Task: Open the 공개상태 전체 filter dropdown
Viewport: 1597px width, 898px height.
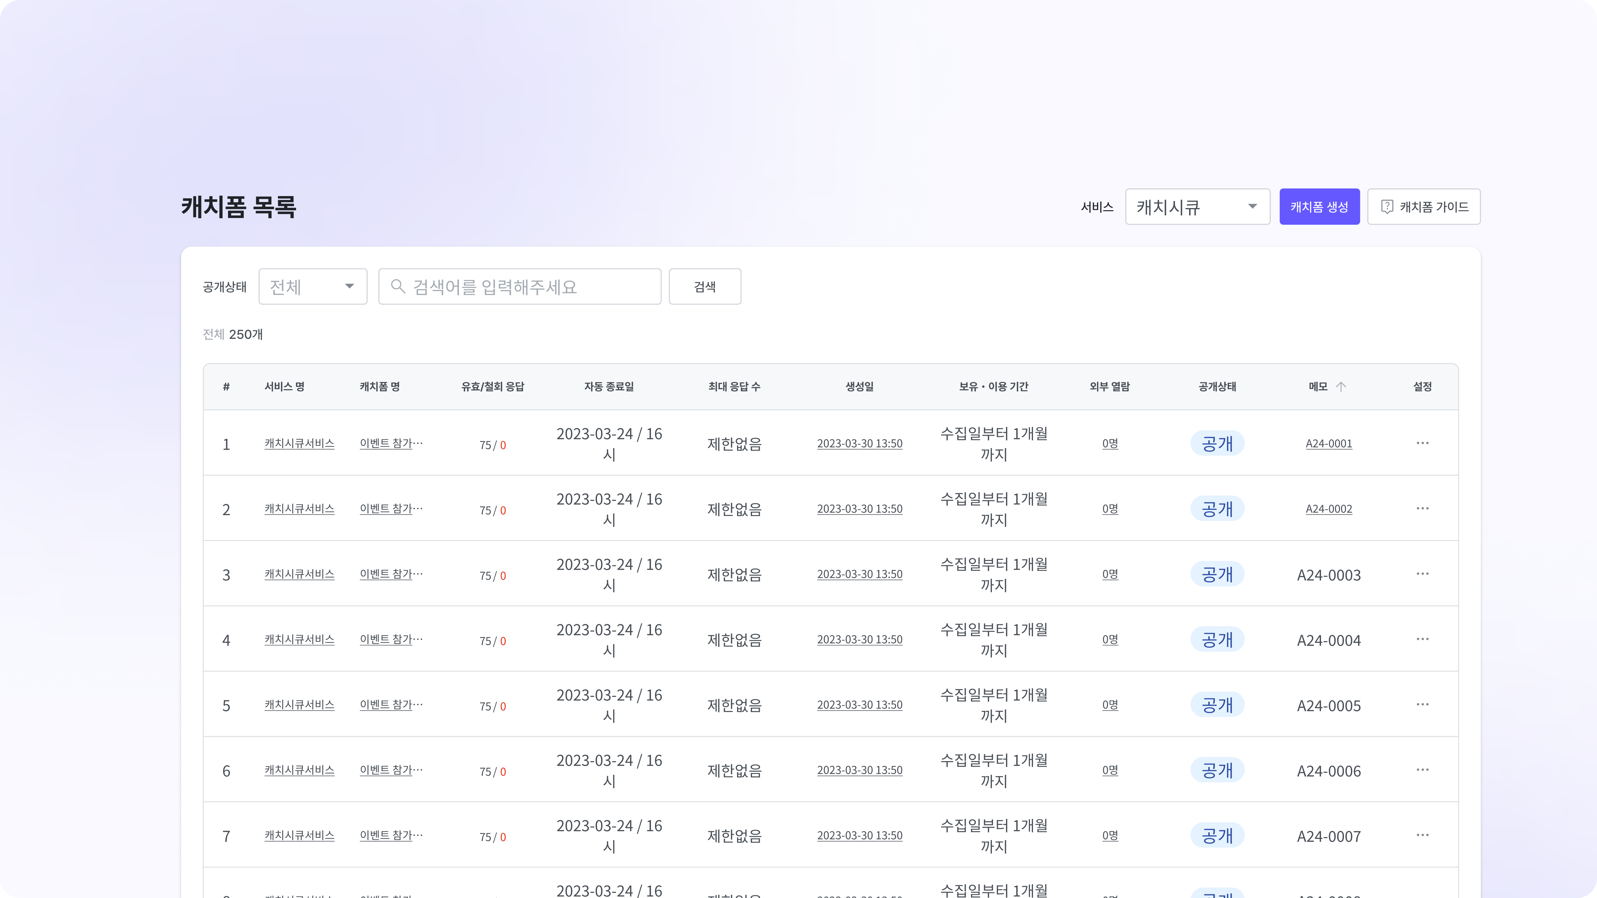Action: coord(313,286)
